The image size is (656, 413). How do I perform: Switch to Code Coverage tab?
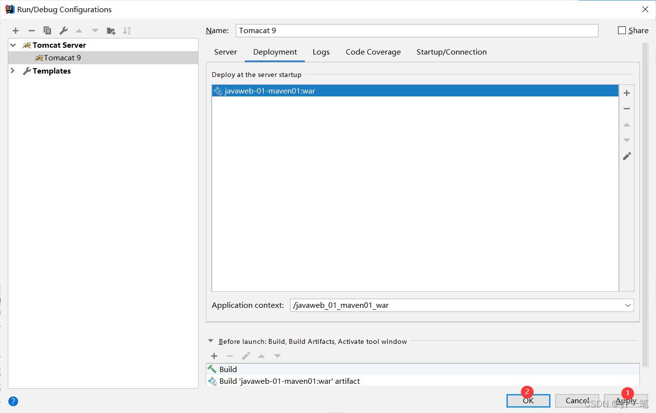[x=373, y=52]
